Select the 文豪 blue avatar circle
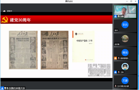This screenshot has height=90, width=139. tap(125, 81)
